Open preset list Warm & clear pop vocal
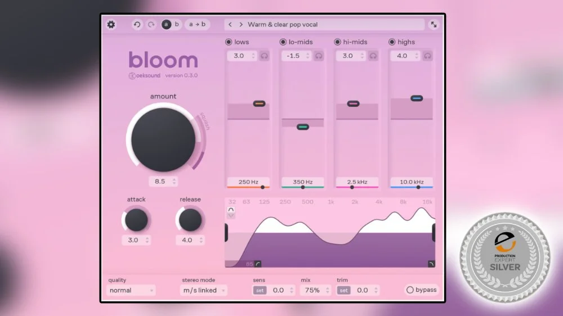Screen dimensions: 563x316 (x=283, y=24)
